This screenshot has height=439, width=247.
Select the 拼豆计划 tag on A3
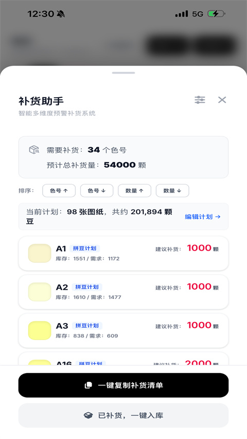[87, 326]
